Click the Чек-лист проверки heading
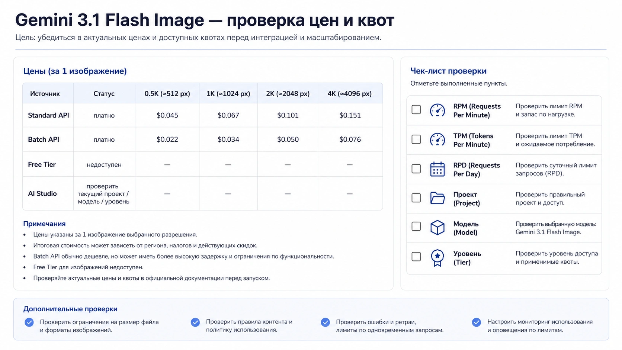Viewport: 622px width, 350px height. [x=448, y=71]
